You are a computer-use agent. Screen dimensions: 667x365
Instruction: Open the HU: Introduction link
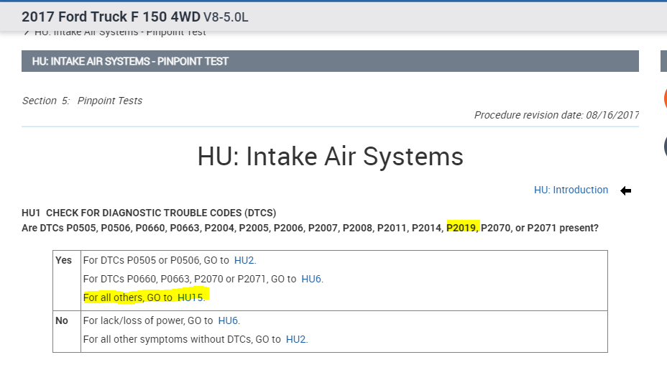(571, 190)
